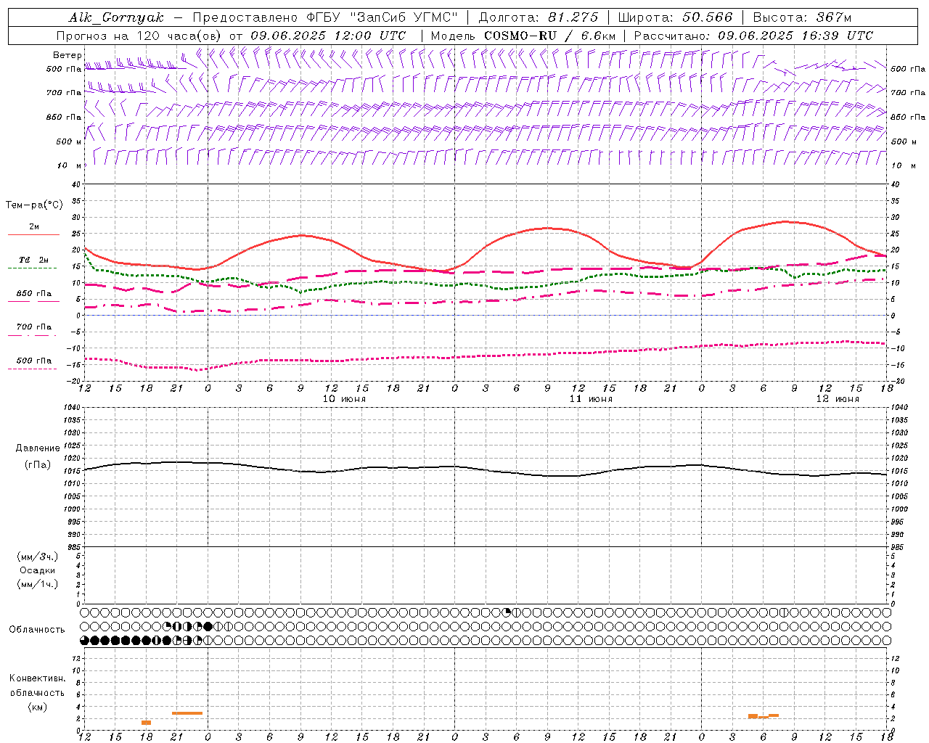929x743 pixels.
Task: Click the Высота: 367м value
Action: (802, 17)
